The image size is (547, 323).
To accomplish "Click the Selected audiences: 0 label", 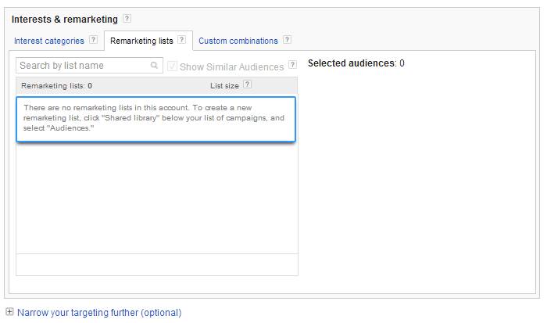I will (x=356, y=63).
